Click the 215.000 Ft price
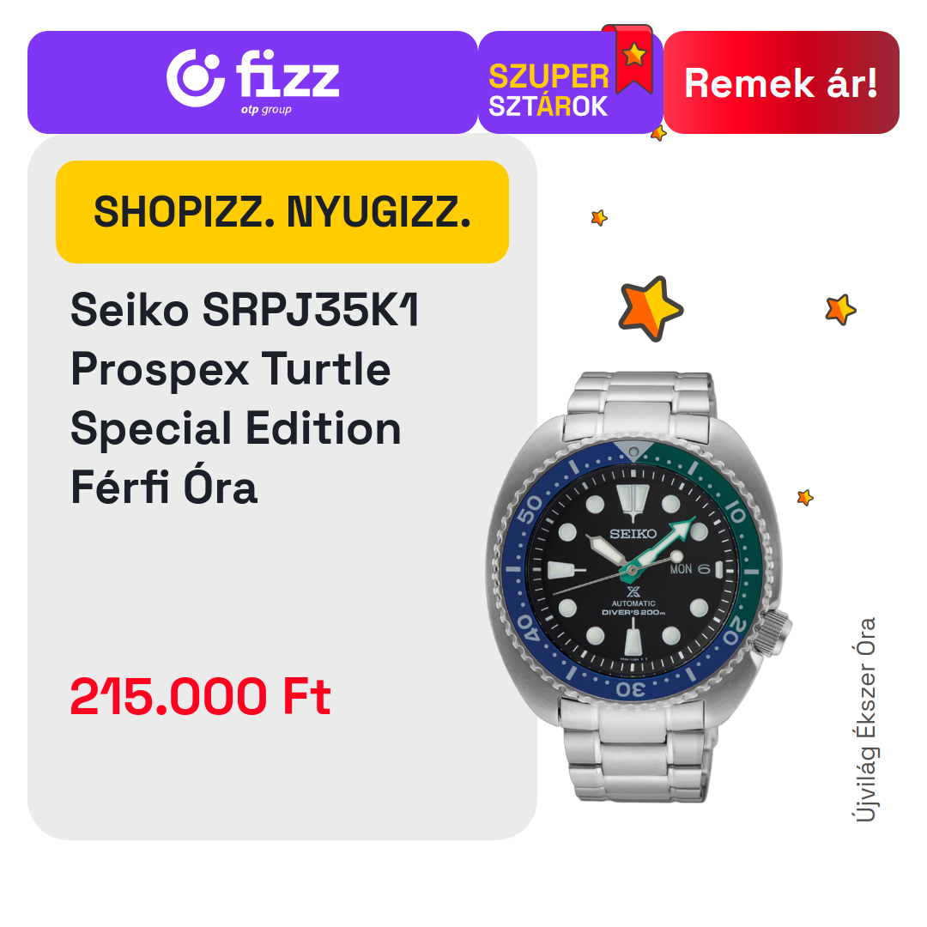The width and height of the screenshot is (927, 927). click(x=200, y=696)
